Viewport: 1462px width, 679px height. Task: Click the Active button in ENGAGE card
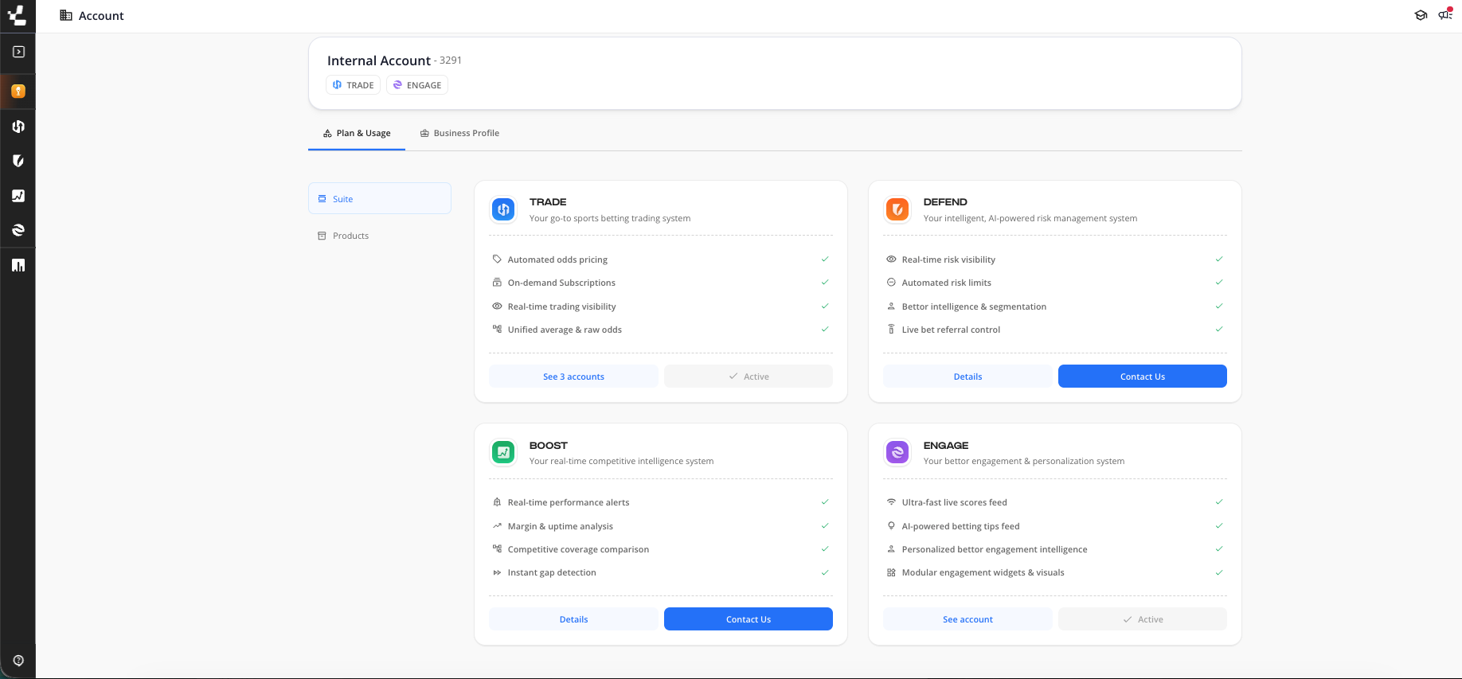(x=1143, y=619)
